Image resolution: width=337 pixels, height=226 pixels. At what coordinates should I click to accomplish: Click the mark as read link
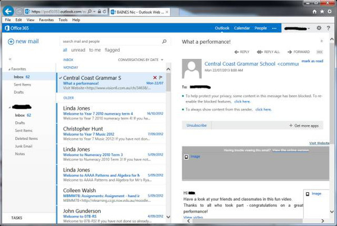pos(312,61)
